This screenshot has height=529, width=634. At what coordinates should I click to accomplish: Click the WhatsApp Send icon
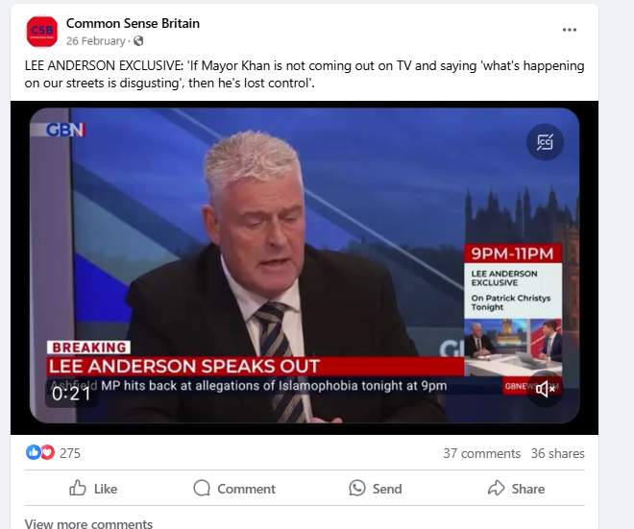[357, 488]
